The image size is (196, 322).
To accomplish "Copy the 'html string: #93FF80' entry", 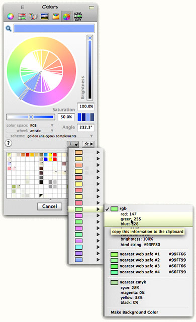I will (x=140, y=245).
